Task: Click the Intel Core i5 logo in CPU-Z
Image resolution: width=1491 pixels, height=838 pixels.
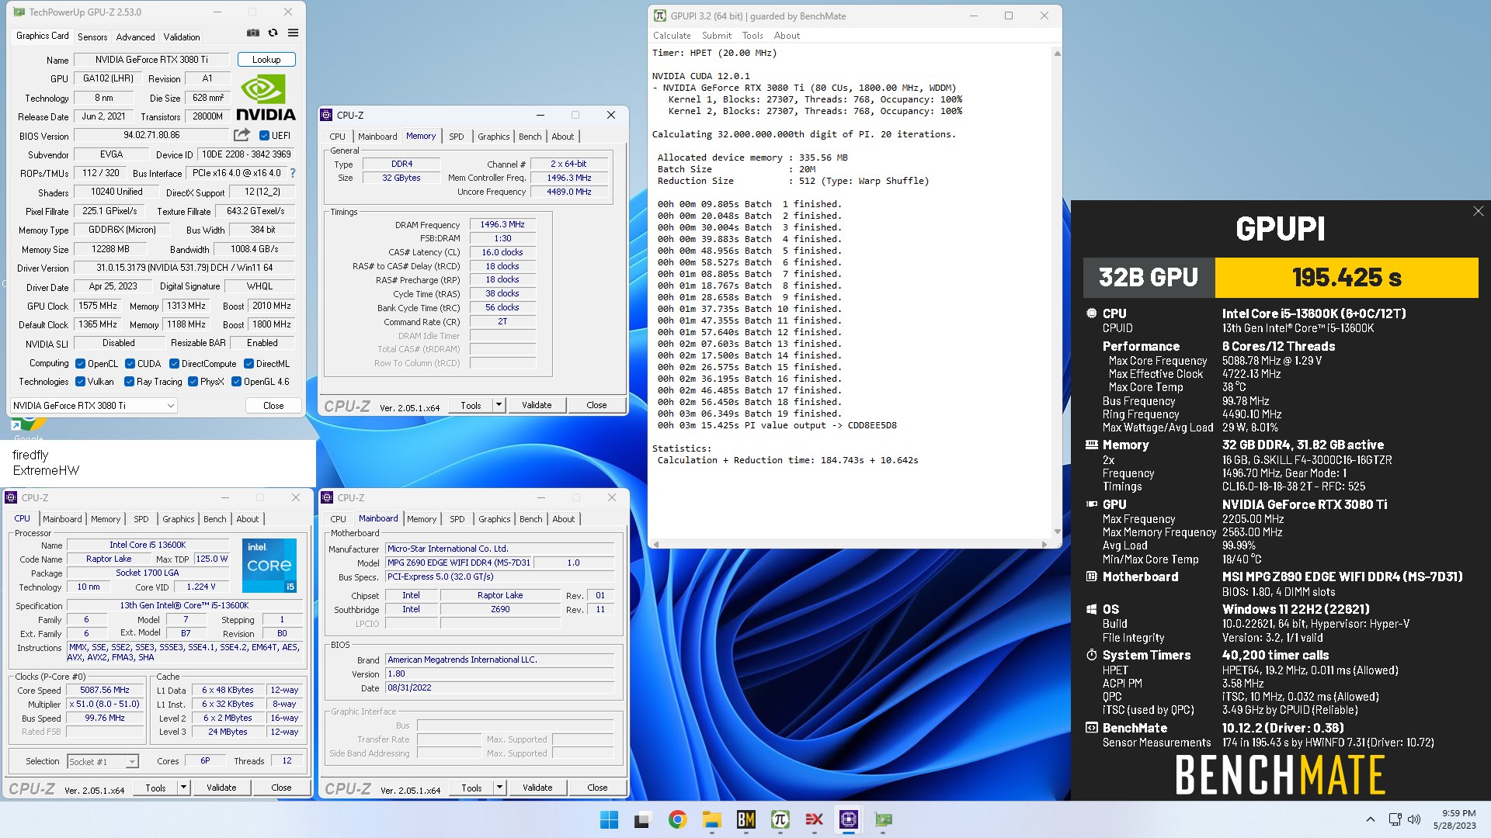Action: (269, 566)
